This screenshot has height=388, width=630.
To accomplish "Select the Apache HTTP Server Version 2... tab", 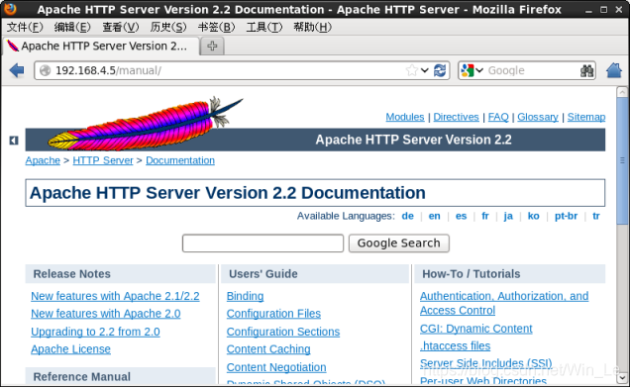I will [x=100, y=47].
